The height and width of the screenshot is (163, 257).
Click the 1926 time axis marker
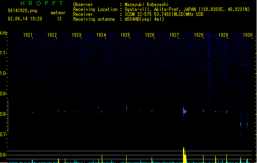150,35
